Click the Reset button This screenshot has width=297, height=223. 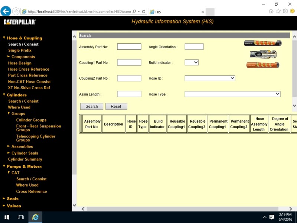point(116,106)
